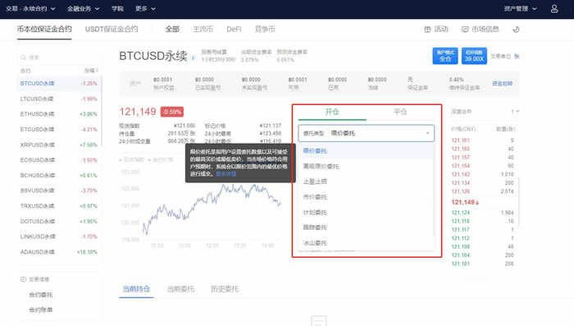Switch to the 平仓 close position tab
Screen dimensions: 574x326
(x=400, y=112)
